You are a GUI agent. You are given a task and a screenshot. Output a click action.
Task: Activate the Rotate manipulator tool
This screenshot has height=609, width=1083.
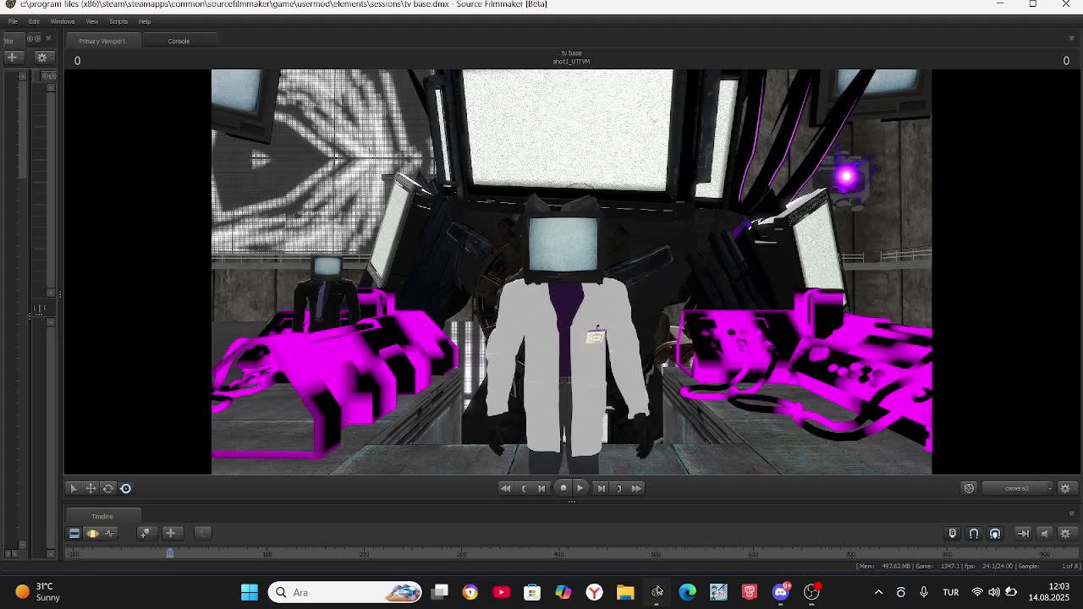click(108, 488)
